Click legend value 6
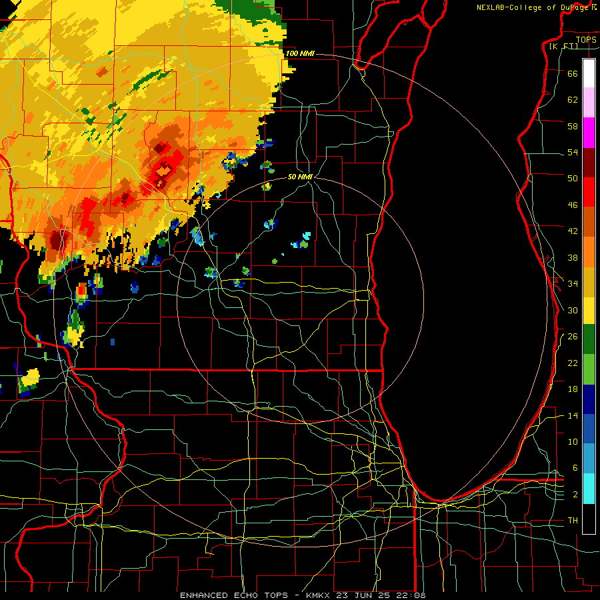 575,468
